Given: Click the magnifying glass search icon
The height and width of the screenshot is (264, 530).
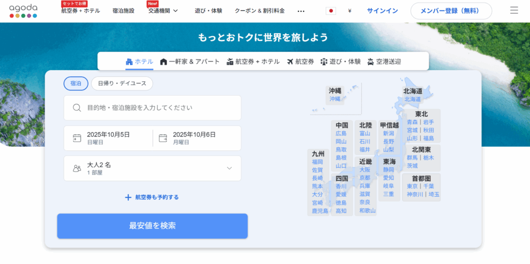Looking at the screenshot, I should [77, 108].
